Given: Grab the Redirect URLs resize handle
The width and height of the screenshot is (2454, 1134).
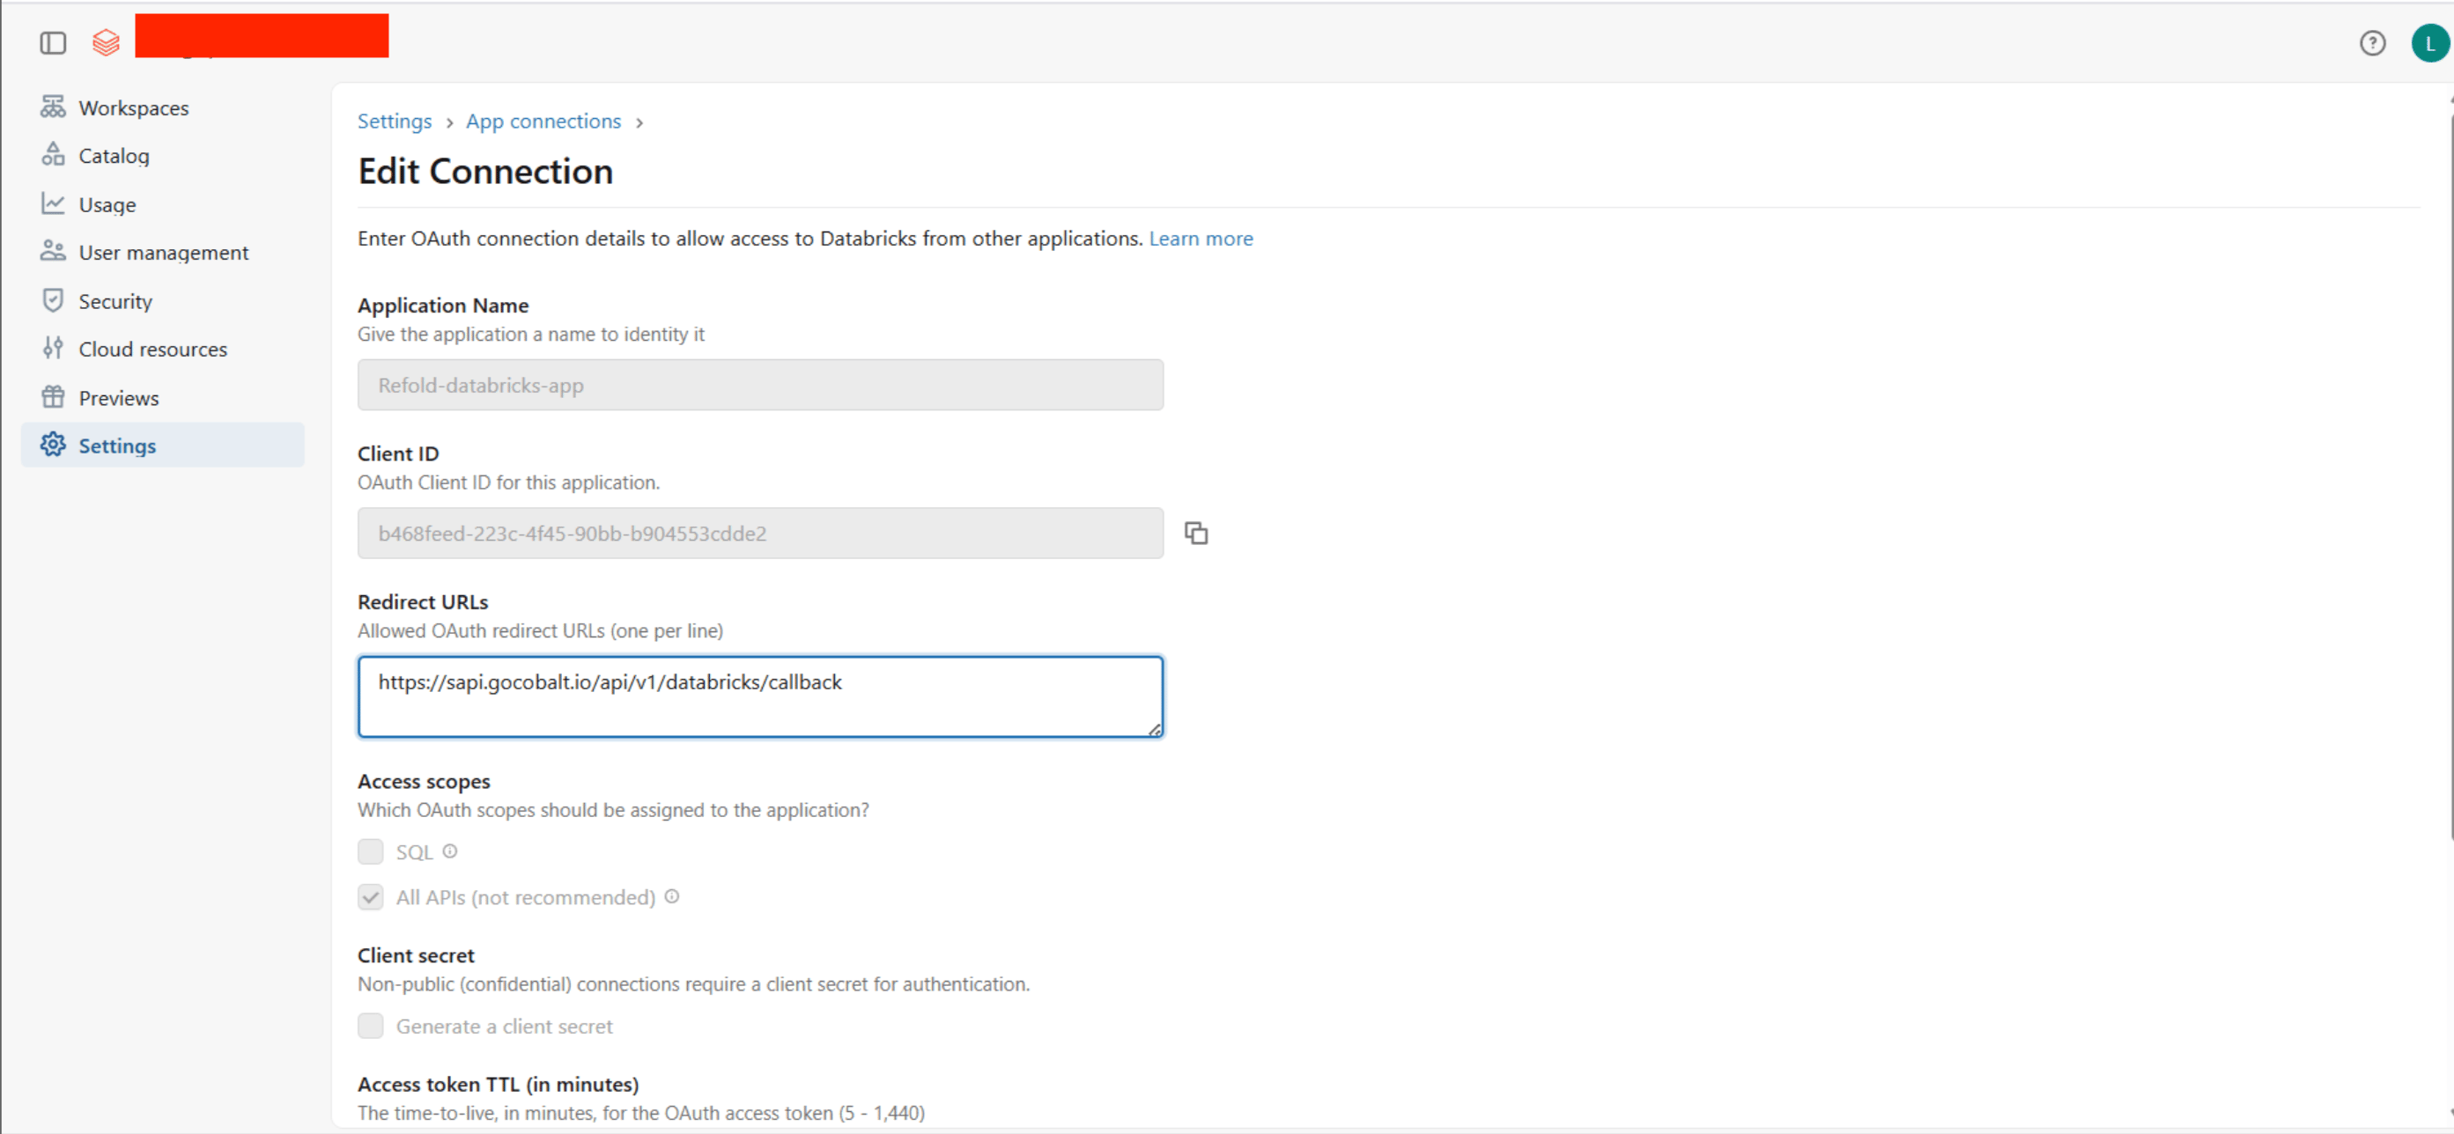Looking at the screenshot, I should coord(1155,729).
